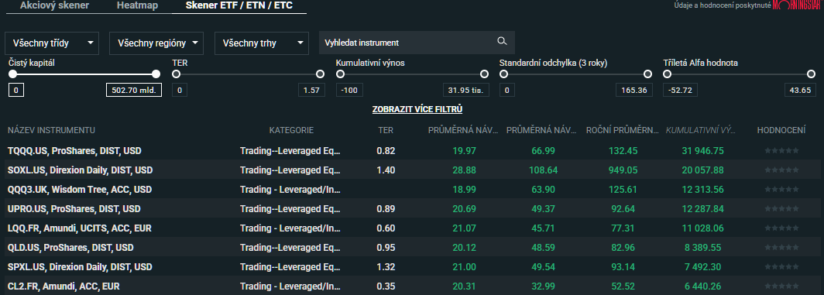Switch to the Heatmap tab
This screenshot has width=824, height=295.
click(x=137, y=5)
